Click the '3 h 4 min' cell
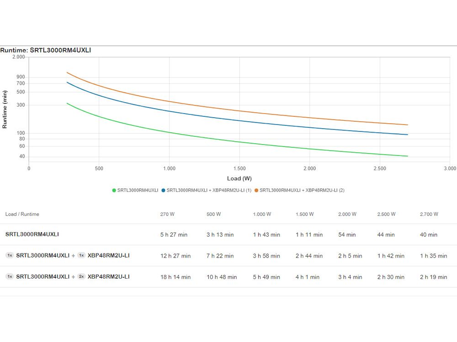The width and height of the screenshot is (457, 342). [x=350, y=277]
